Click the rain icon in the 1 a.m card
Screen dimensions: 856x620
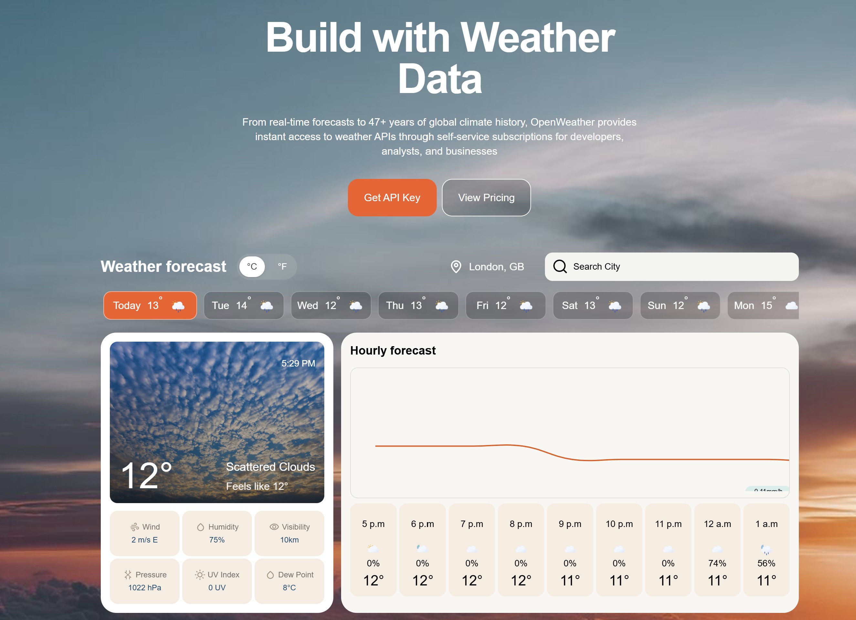point(766,549)
